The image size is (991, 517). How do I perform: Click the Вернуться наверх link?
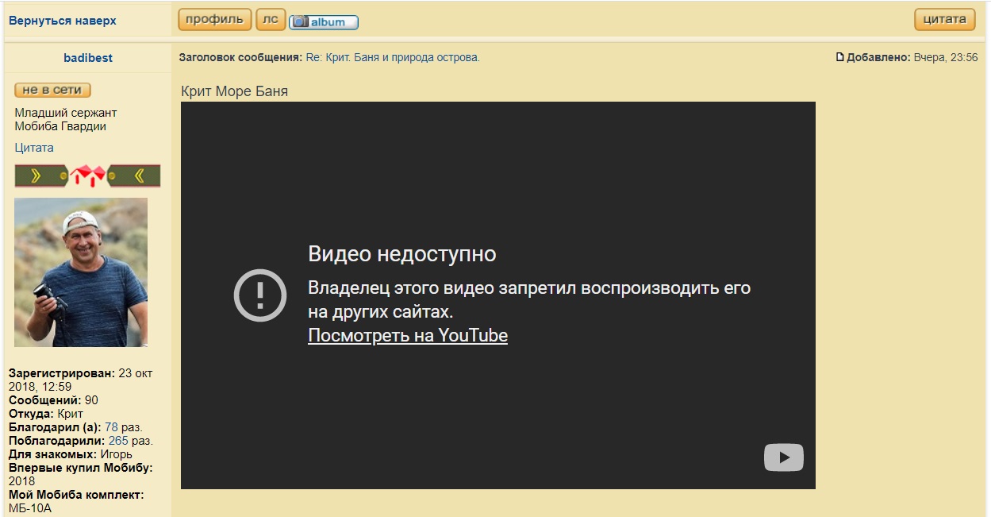tap(62, 21)
